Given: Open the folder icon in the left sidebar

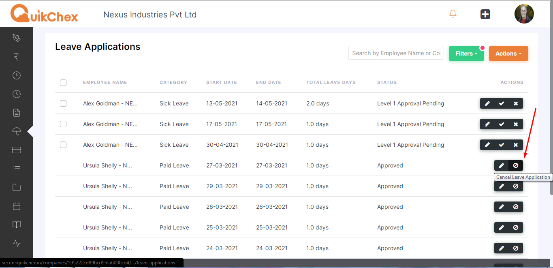Looking at the screenshot, I should click(16, 187).
